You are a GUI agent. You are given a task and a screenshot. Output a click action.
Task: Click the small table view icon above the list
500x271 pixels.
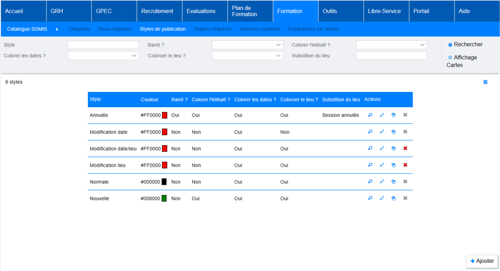pyautogui.click(x=485, y=82)
